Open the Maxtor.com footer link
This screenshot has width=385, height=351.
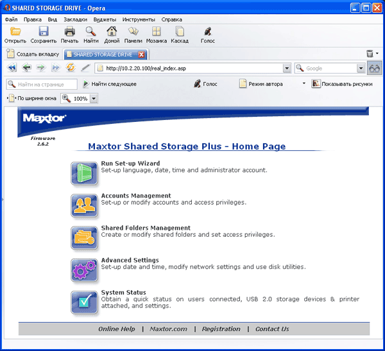pyautogui.click(x=168, y=329)
